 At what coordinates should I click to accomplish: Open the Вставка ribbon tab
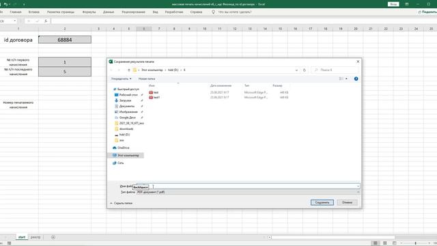[33, 12]
